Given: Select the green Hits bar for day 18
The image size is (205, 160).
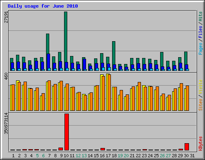Looking at the screenshot, I should coord(114,53).
